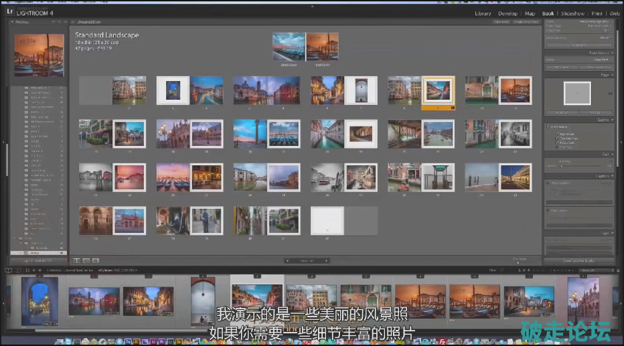
Task: Switch to single page view icon
Action: (96, 260)
